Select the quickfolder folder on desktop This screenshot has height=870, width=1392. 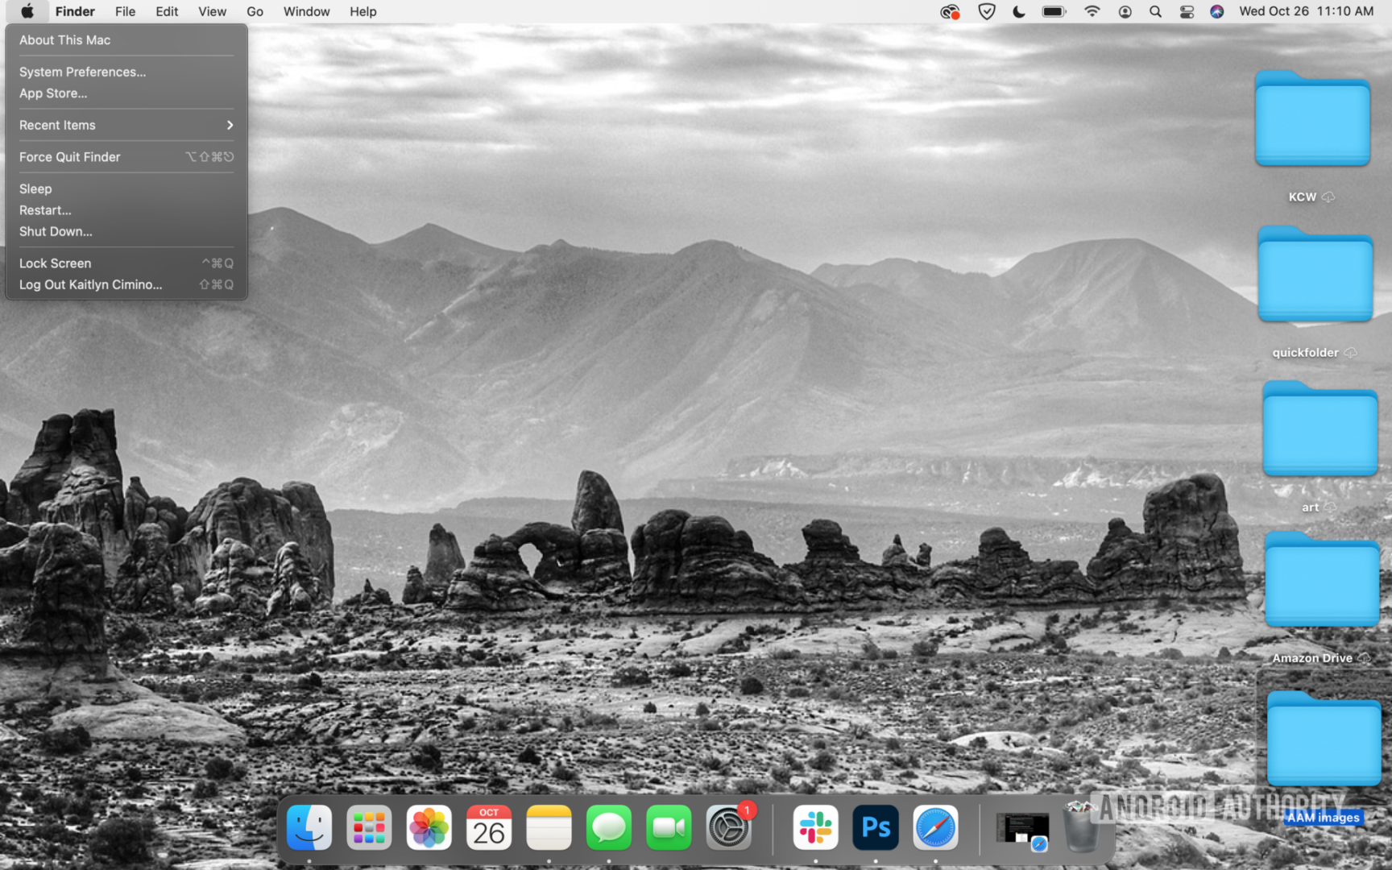pos(1315,278)
